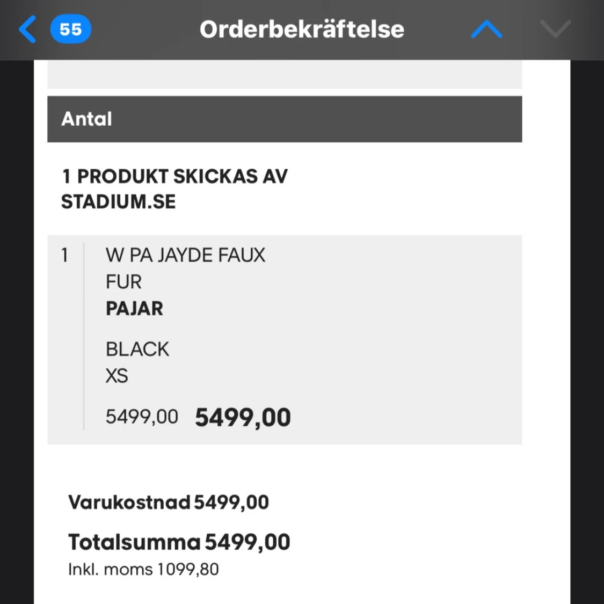Tap the PAJAR brand name
This screenshot has height=604, width=604.
pyautogui.click(x=134, y=309)
